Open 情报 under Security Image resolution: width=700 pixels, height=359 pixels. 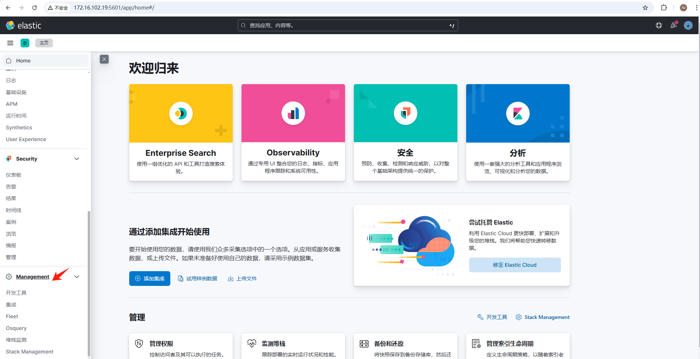pos(11,245)
